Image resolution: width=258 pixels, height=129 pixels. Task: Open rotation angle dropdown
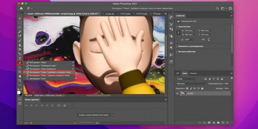tap(193, 40)
